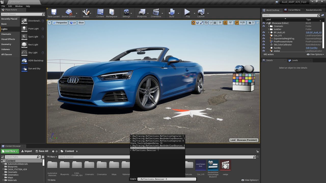Open the Content toolbar icon
The height and width of the screenshot is (183, 326).
point(100,13)
